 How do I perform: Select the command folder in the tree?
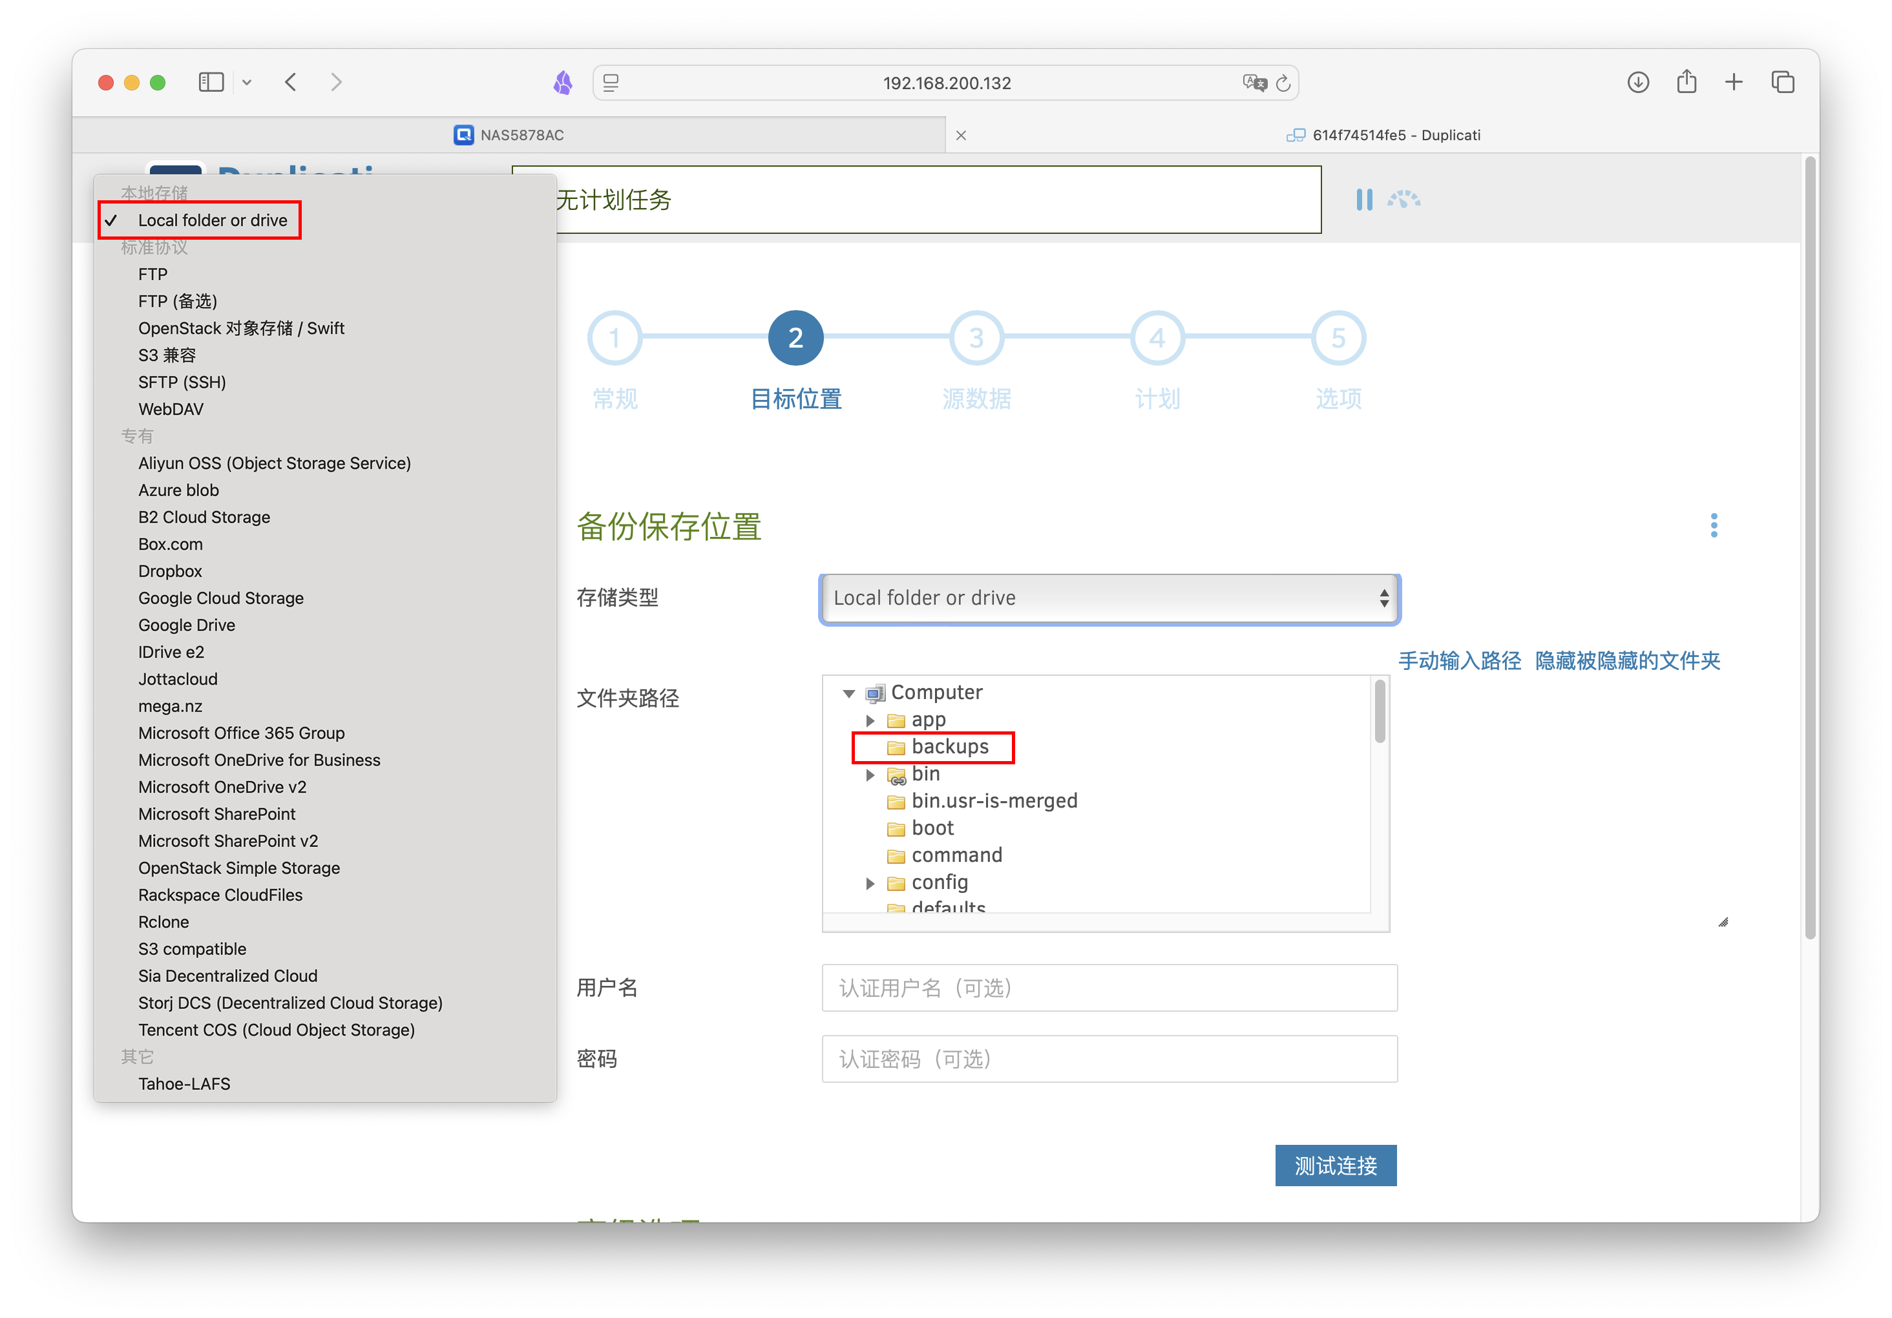957,856
